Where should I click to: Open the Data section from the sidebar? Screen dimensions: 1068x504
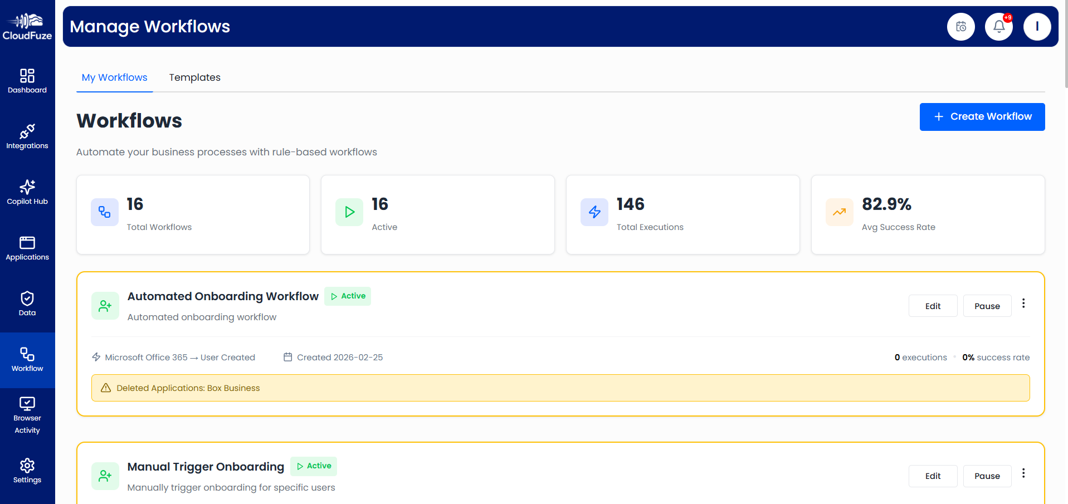[x=27, y=303]
